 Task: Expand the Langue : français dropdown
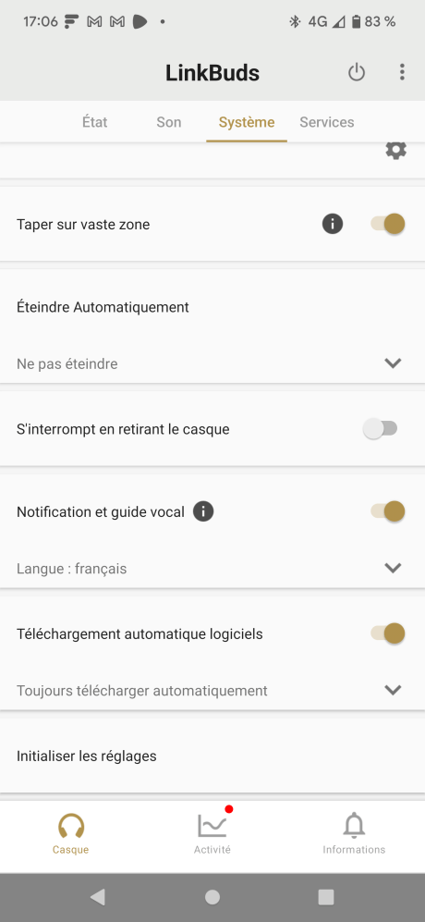coord(212,568)
